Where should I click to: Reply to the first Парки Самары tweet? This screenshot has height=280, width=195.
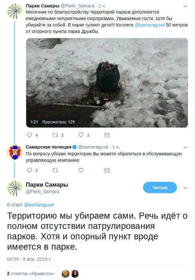point(29,135)
